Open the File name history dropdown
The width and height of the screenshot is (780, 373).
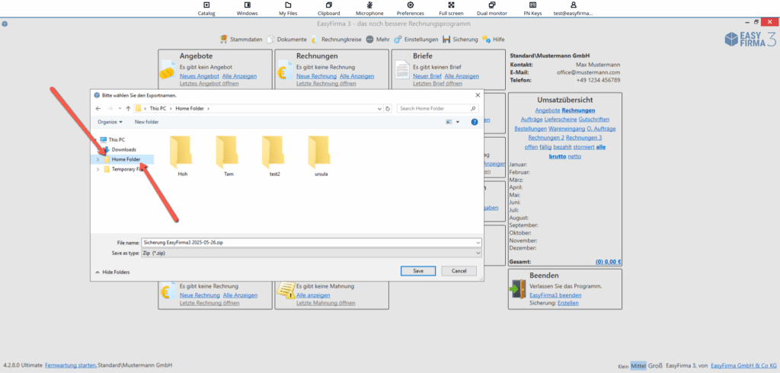click(x=478, y=242)
